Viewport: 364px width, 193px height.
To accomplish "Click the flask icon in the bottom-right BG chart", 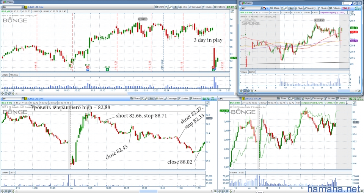I will [x=289, y=98].
